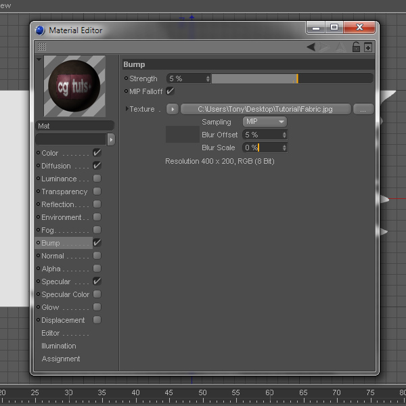Click the material sphere preview thumbnail
406x406 pixels.
click(74, 86)
